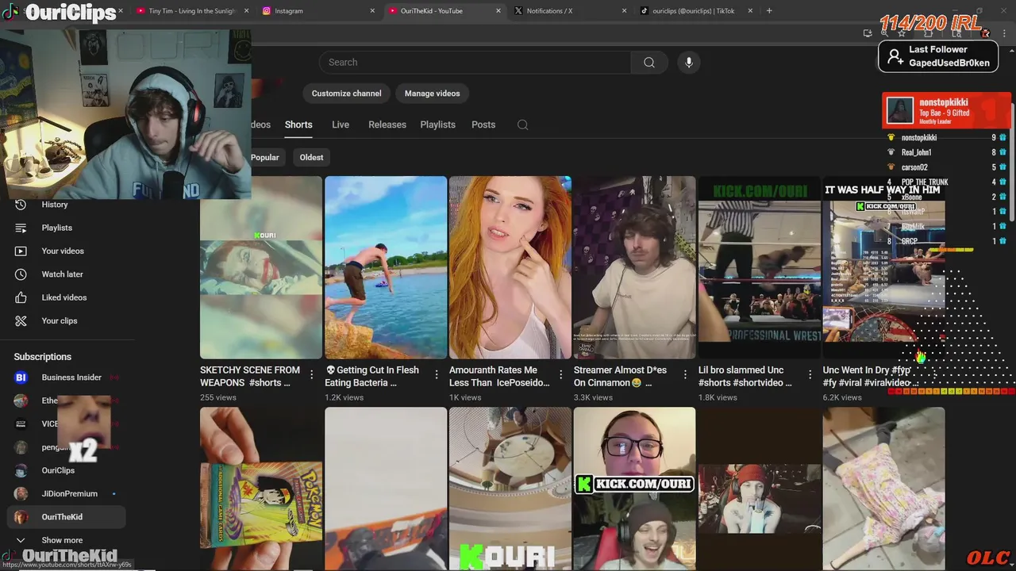The width and height of the screenshot is (1016, 571).
Task: Search within channel using magnifier icon
Action: [x=522, y=125]
